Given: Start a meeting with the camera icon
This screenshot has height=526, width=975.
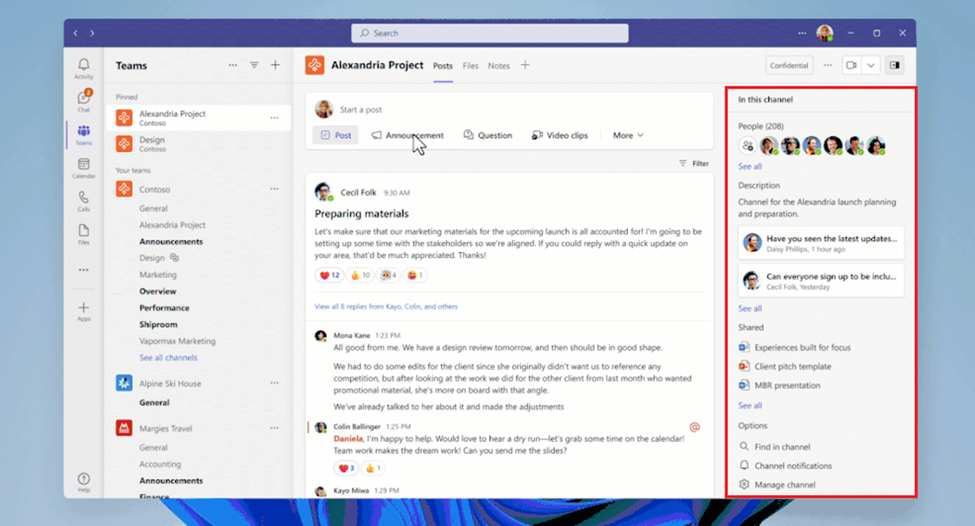Looking at the screenshot, I should point(850,65).
